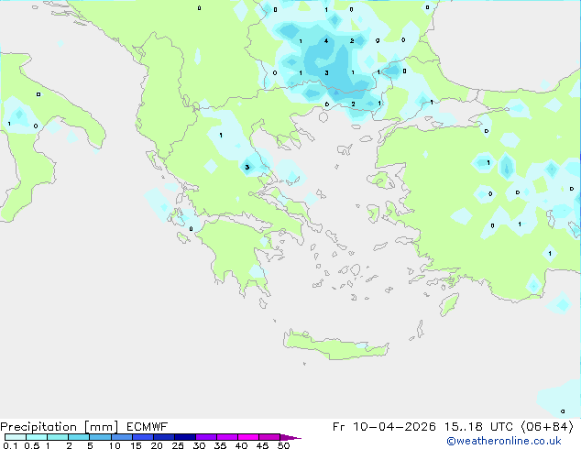Click the '50' legend scale value
Screen dimensions: 581x449
click(284, 445)
